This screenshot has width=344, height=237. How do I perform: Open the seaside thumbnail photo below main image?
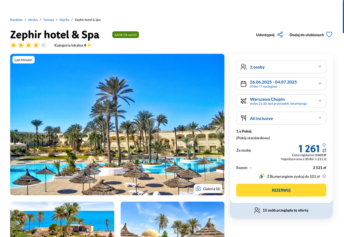(x=62, y=219)
